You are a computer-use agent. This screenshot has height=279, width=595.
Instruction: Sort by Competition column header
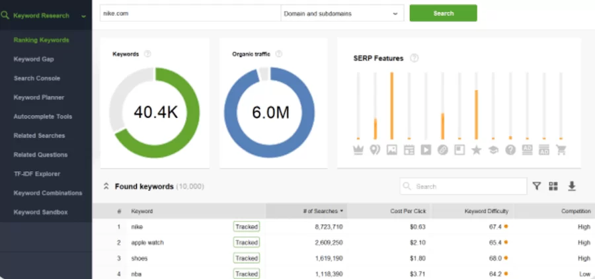tap(576, 211)
